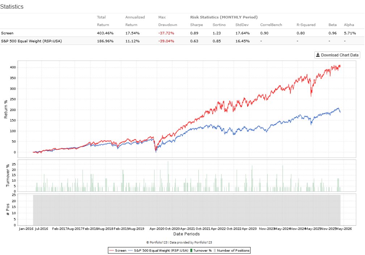Toggle S&P 500 Equal Weight legend entry
The height and width of the screenshot is (255, 365).
point(158,250)
